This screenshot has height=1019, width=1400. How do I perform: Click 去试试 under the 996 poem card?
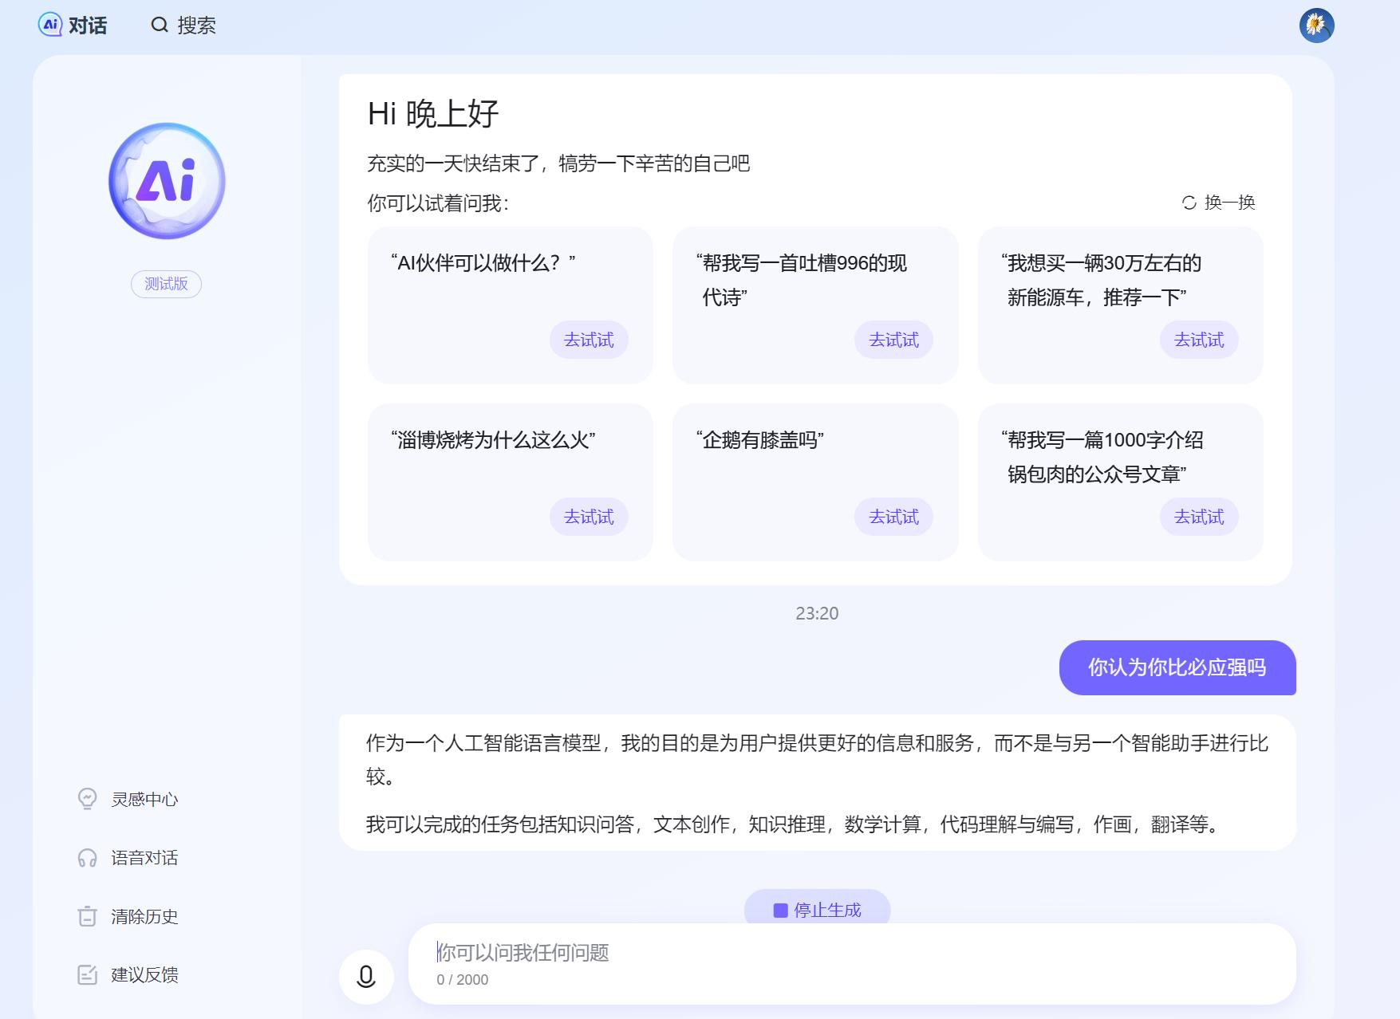point(893,340)
